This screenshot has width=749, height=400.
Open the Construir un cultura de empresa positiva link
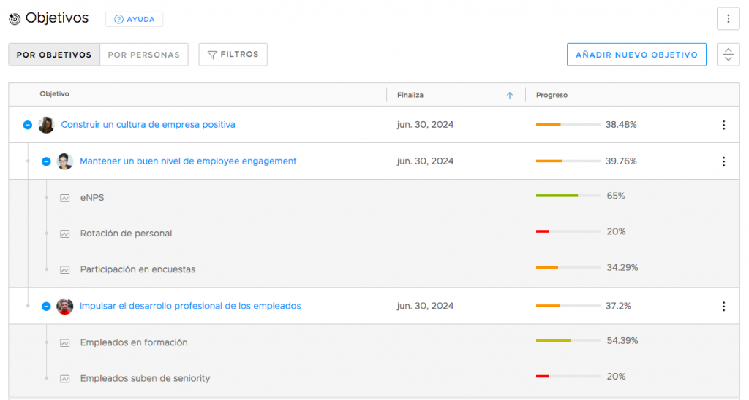pos(148,124)
